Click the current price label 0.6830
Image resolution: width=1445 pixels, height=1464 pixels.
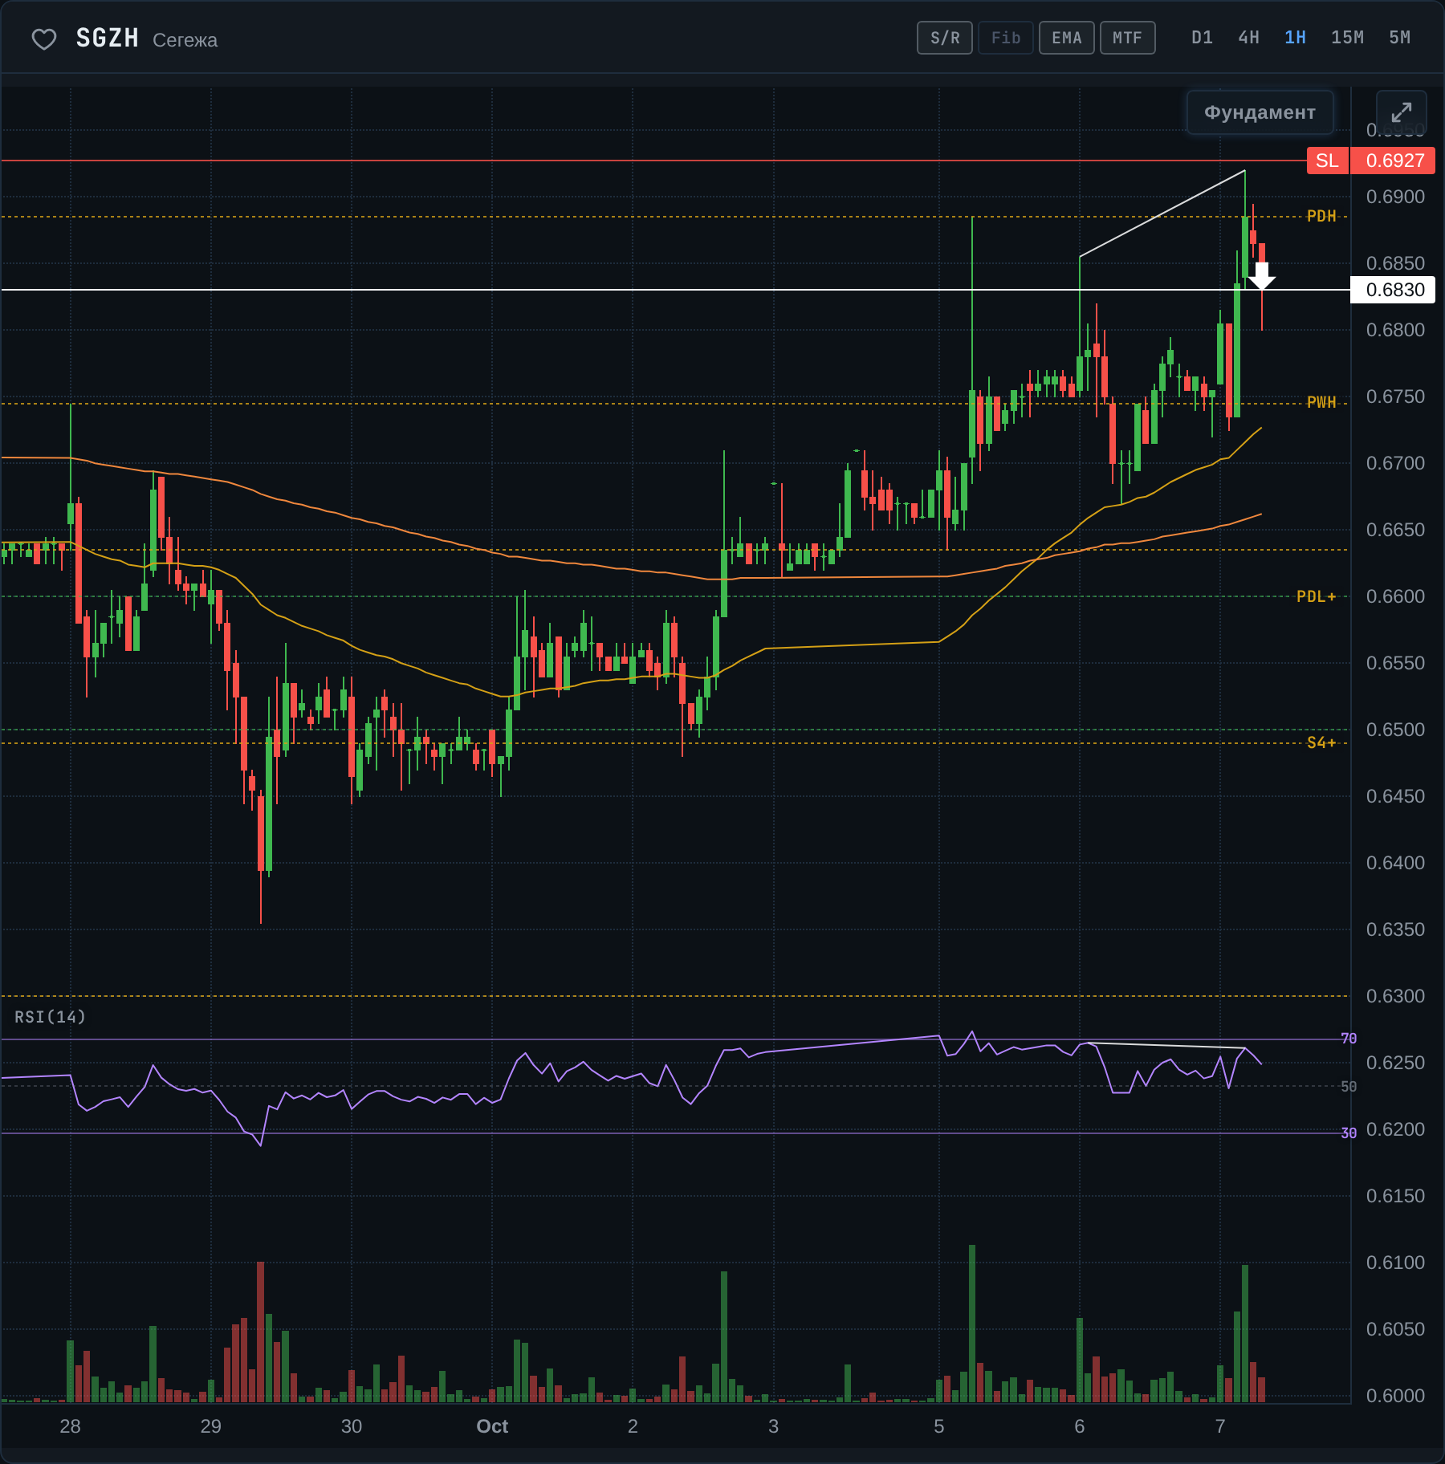[1394, 290]
